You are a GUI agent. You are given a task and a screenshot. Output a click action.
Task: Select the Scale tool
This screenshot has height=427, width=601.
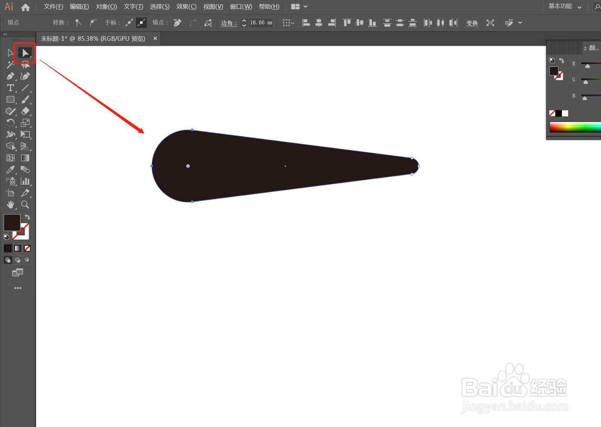pyautogui.click(x=25, y=123)
